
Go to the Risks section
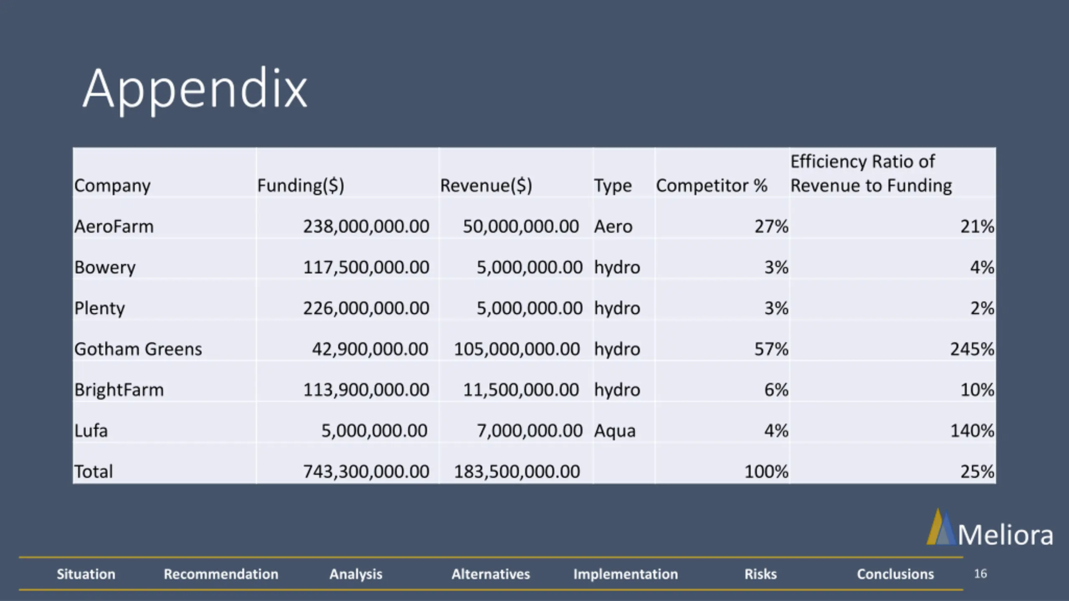click(760, 574)
